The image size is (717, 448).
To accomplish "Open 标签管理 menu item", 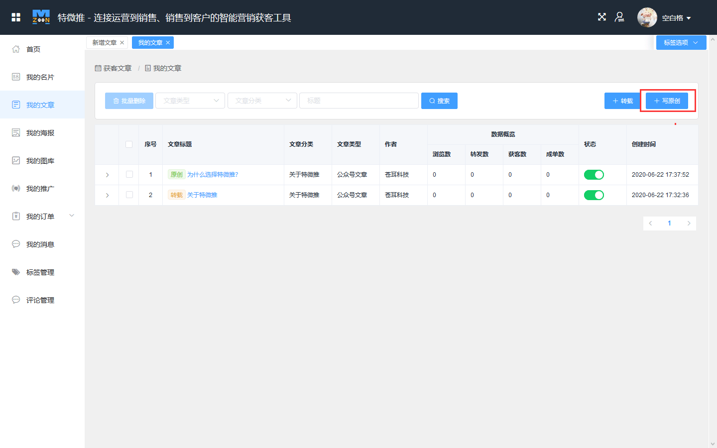I will (42, 272).
